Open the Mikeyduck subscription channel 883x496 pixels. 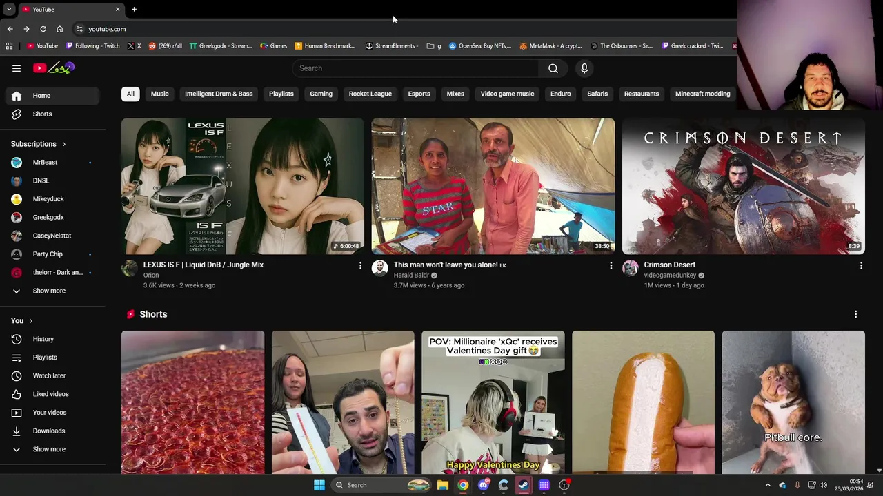(52, 199)
